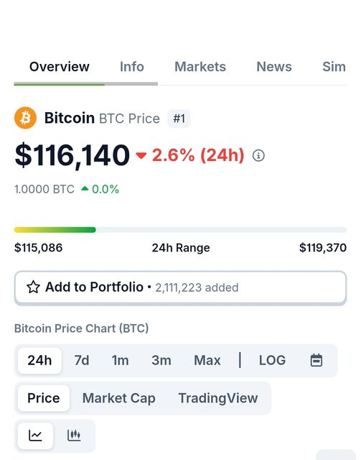This screenshot has width=361, height=460.
Task: Select the 1m chart timeframe
Action: 120,361
